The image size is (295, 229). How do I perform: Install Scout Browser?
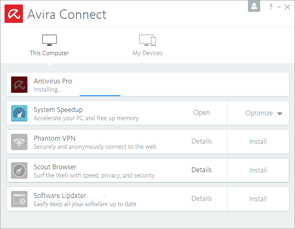tap(258, 170)
